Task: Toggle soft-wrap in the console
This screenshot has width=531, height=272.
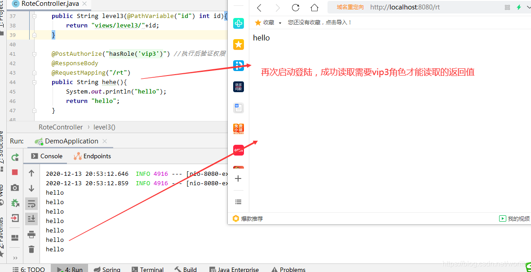Action: click(31, 204)
